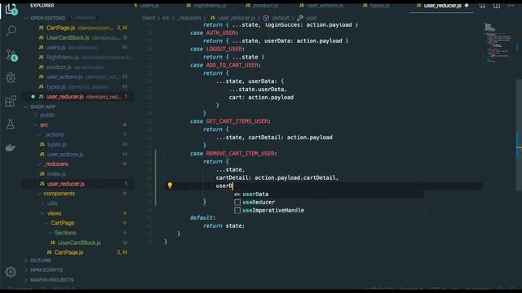Screen dimensions: 522x293
Task: Open the Source Control view
Action: click(11, 55)
